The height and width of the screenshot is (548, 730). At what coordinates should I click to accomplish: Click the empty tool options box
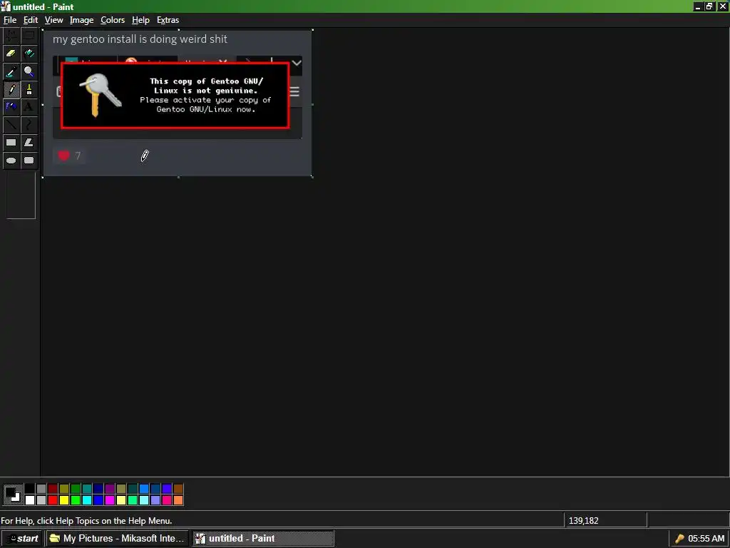21,196
